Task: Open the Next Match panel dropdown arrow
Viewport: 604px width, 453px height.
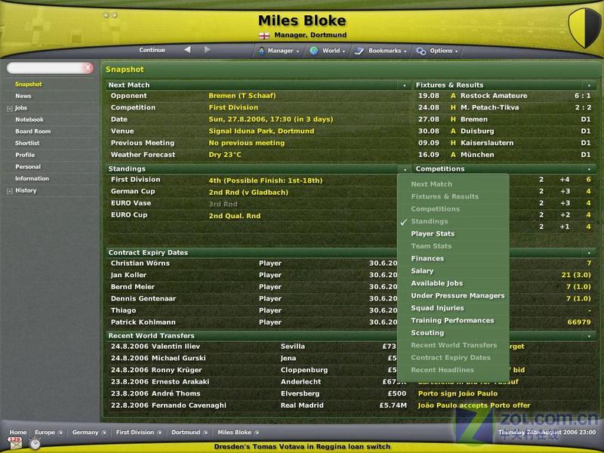Action: tap(405, 85)
